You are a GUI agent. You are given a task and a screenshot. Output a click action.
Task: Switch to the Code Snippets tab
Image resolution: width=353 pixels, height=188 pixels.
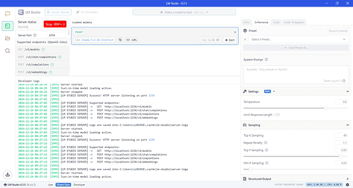click(x=294, y=23)
